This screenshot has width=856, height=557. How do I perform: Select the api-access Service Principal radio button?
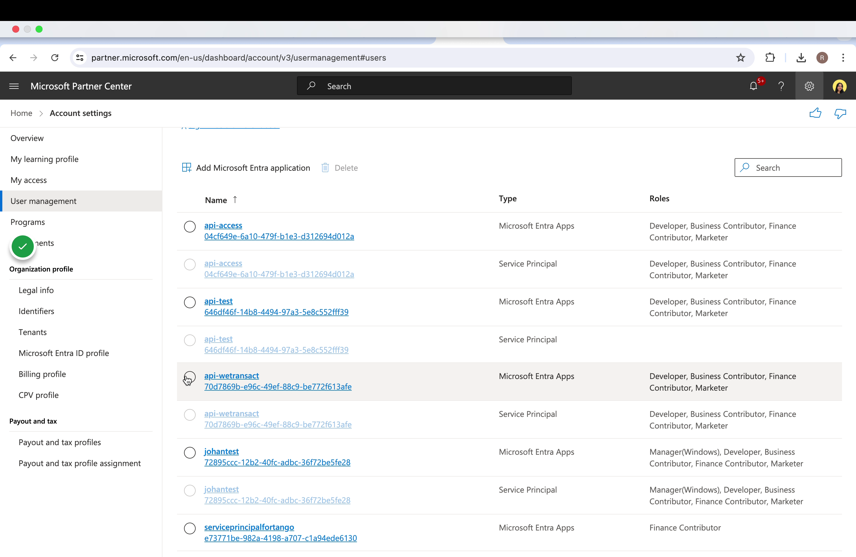pyautogui.click(x=190, y=265)
